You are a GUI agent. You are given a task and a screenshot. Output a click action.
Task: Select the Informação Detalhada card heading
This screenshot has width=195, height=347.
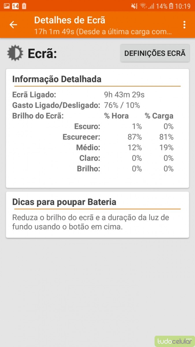click(x=57, y=79)
